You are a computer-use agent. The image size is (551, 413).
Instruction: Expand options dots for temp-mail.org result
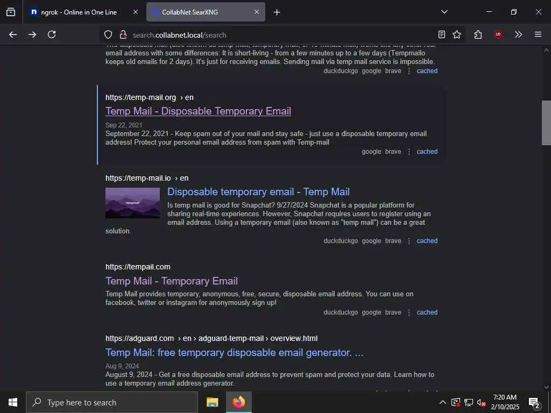pyautogui.click(x=409, y=151)
